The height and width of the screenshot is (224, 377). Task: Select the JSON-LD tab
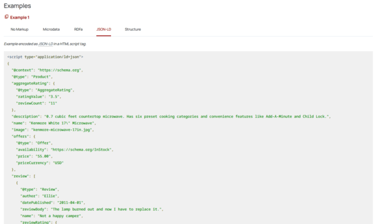point(104,29)
